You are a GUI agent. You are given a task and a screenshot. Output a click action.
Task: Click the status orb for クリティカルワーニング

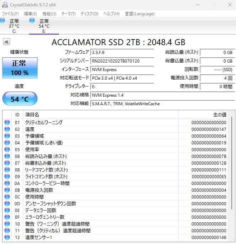point(7,122)
